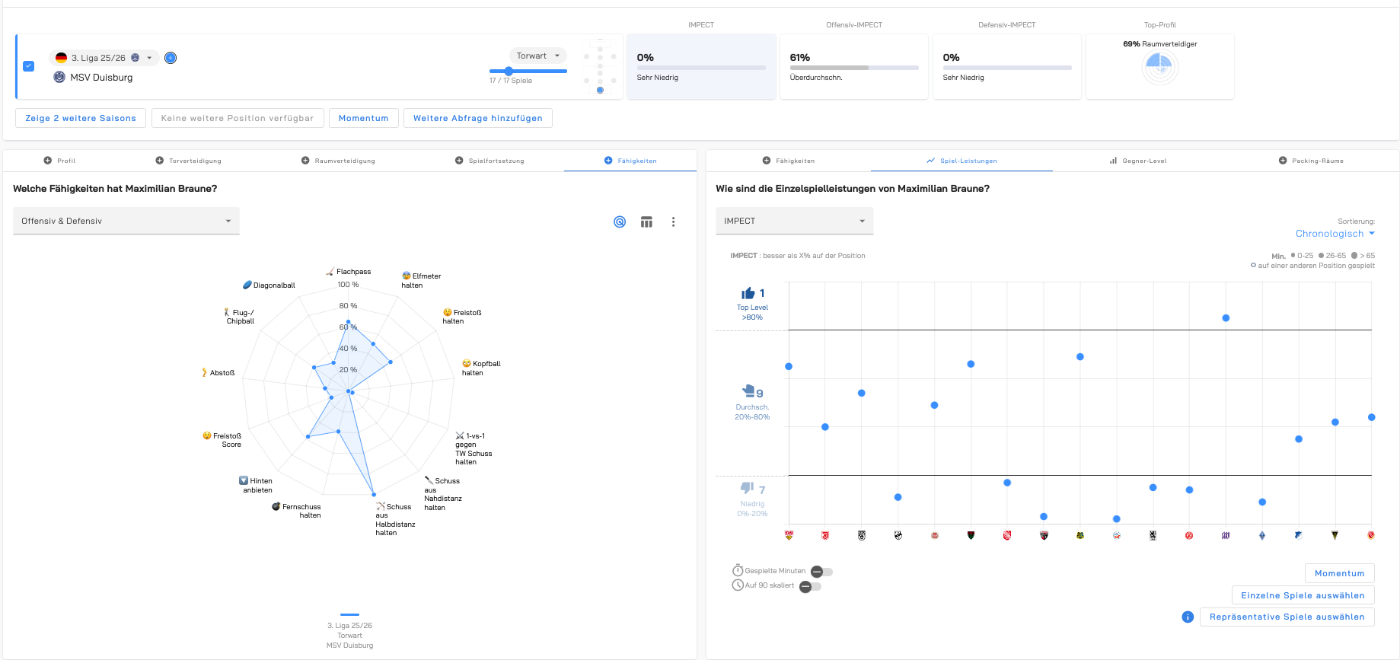
Task: Open the Gegner-Level tab
Action: click(x=1137, y=161)
